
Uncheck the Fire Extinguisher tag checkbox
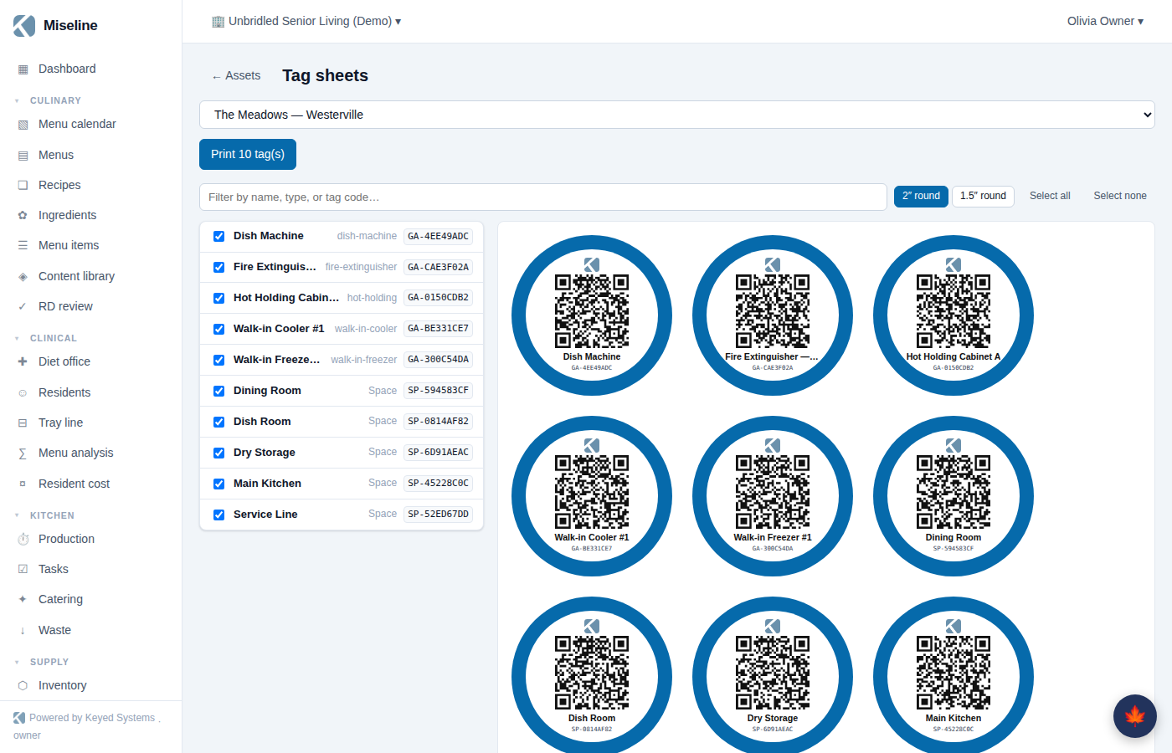click(x=218, y=268)
